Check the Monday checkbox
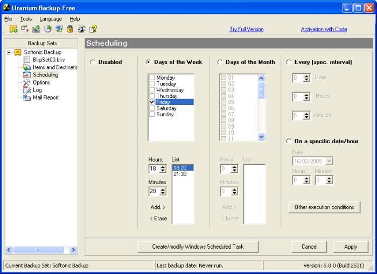This screenshot has width=377, height=274. 152,78
